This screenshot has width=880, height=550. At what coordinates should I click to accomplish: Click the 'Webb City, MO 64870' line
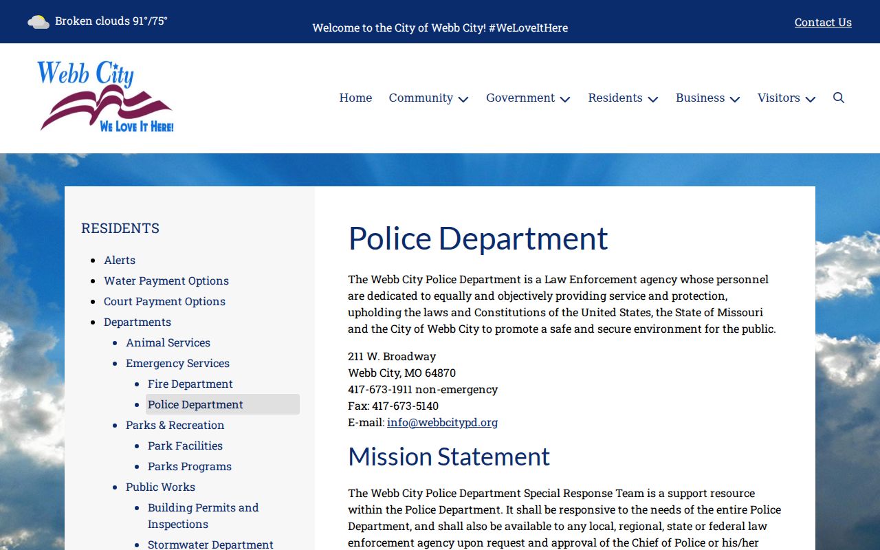401,373
